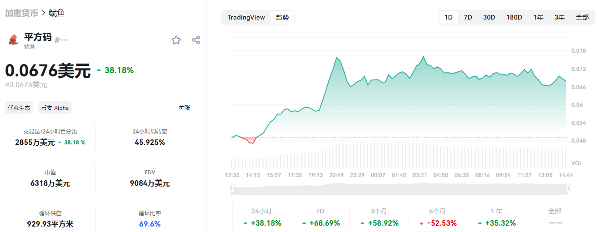Show the 1年 chart range

pos(539,17)
